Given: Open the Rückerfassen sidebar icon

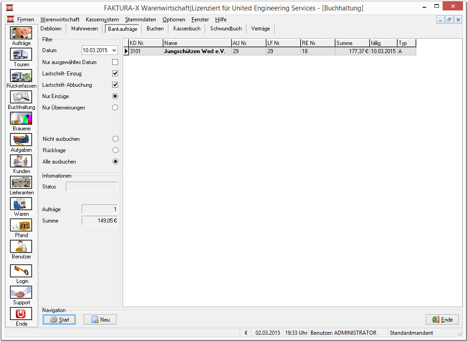Looking at the screenshot, I should pos(21,75).
